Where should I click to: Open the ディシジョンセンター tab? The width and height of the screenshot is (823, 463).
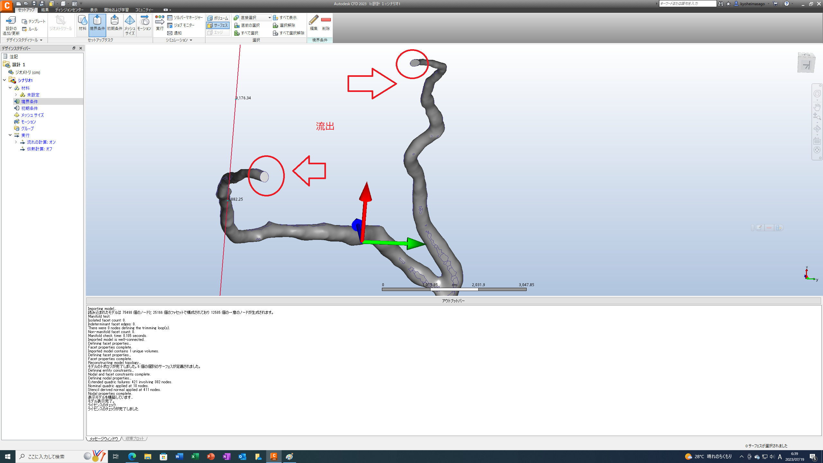(x=69, y=10)
